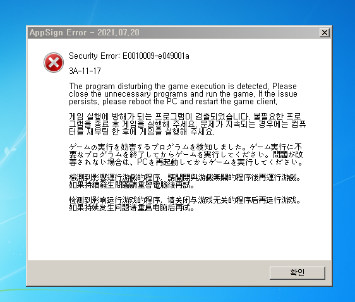Click the 2021.07.20 date in title bar
355x302 pixels.
pos(118,32)
